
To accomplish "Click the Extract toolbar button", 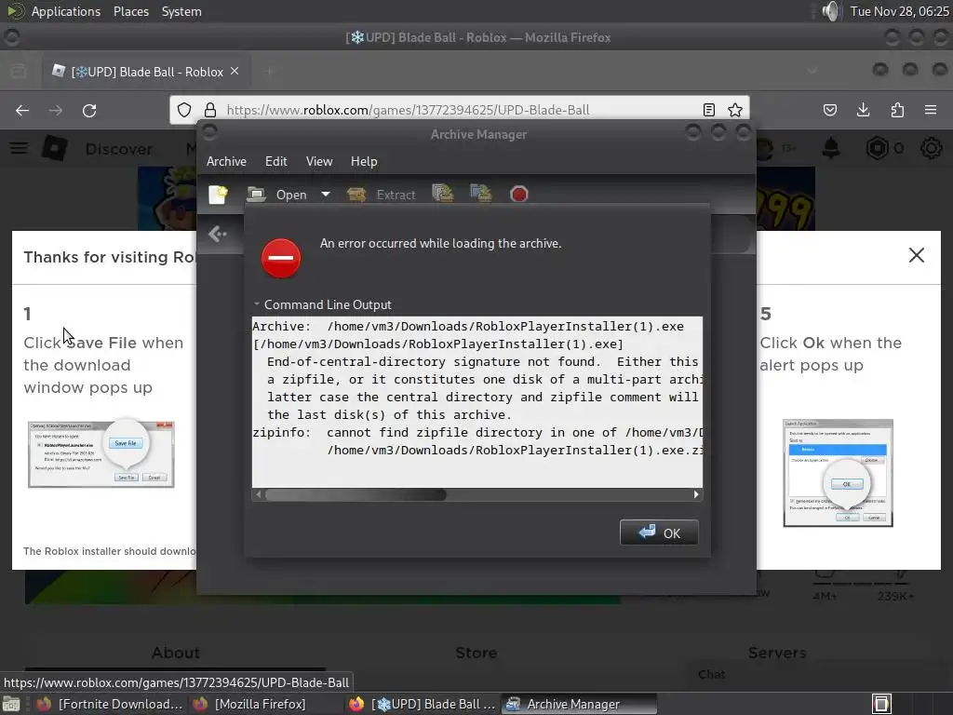I will (x=382, y=195).
